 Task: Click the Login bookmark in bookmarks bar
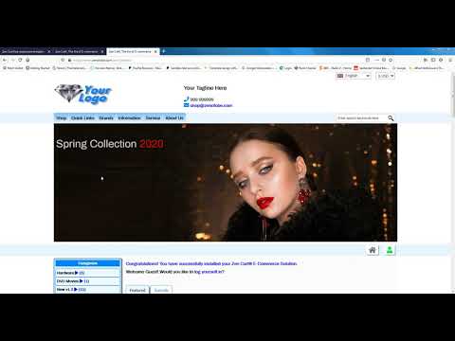285,68
